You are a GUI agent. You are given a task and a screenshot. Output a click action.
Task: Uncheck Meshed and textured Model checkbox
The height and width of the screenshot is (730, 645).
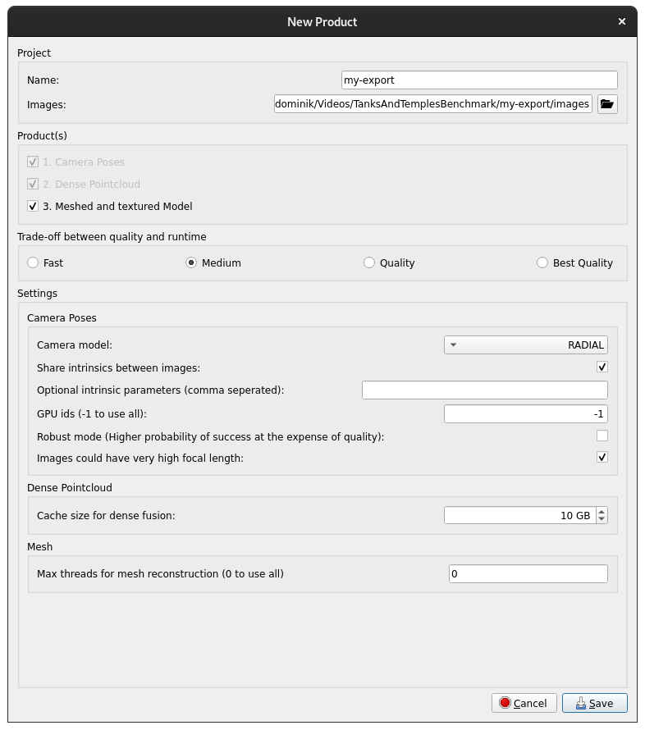point(33,207)
